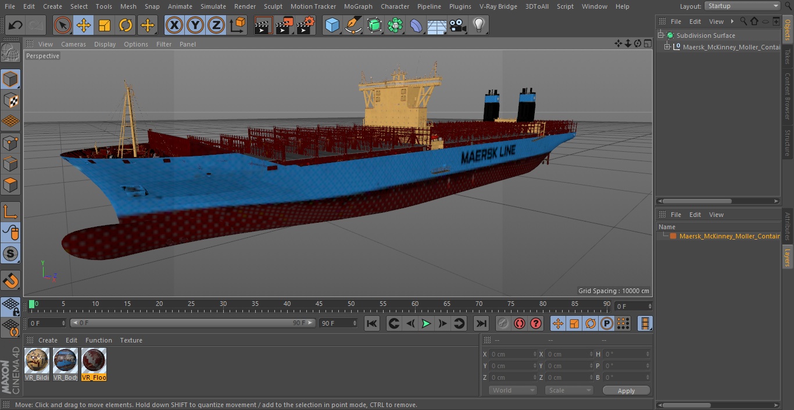The width and height of the screenshot is (794, 410).
Task: Open the Layout dropdown
Action: tap(742, 6)
